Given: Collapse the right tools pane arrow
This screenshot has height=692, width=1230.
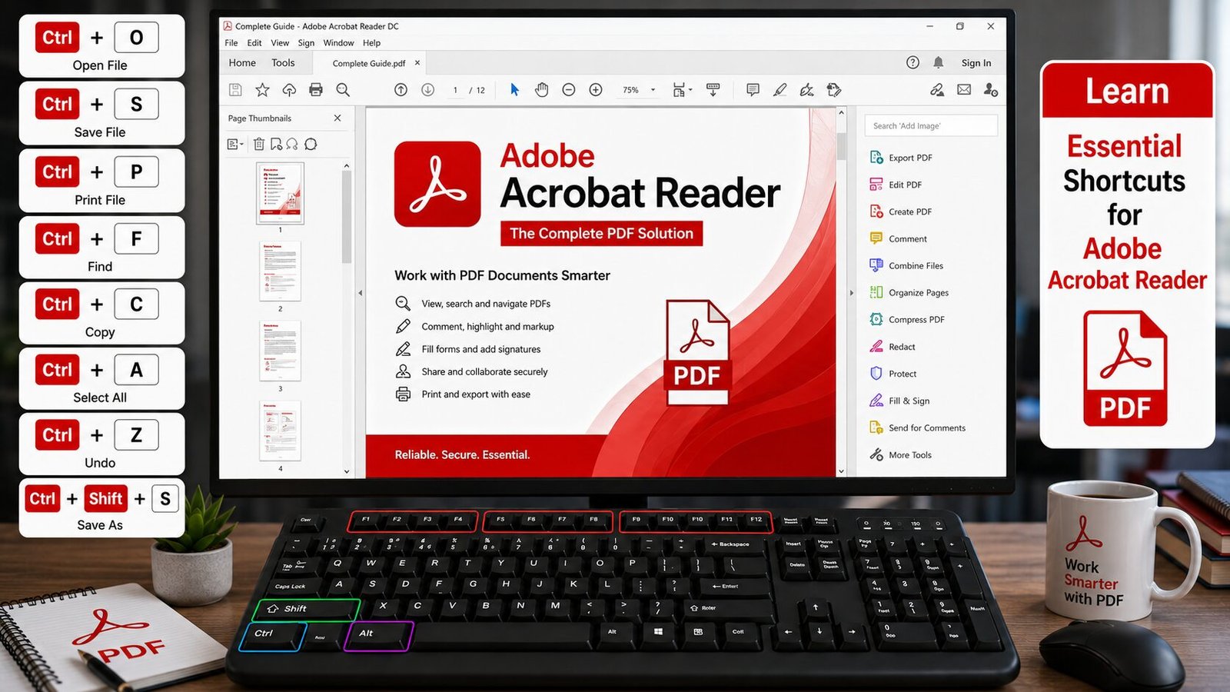Looking at the screenshot, I should tap(851, 293).
